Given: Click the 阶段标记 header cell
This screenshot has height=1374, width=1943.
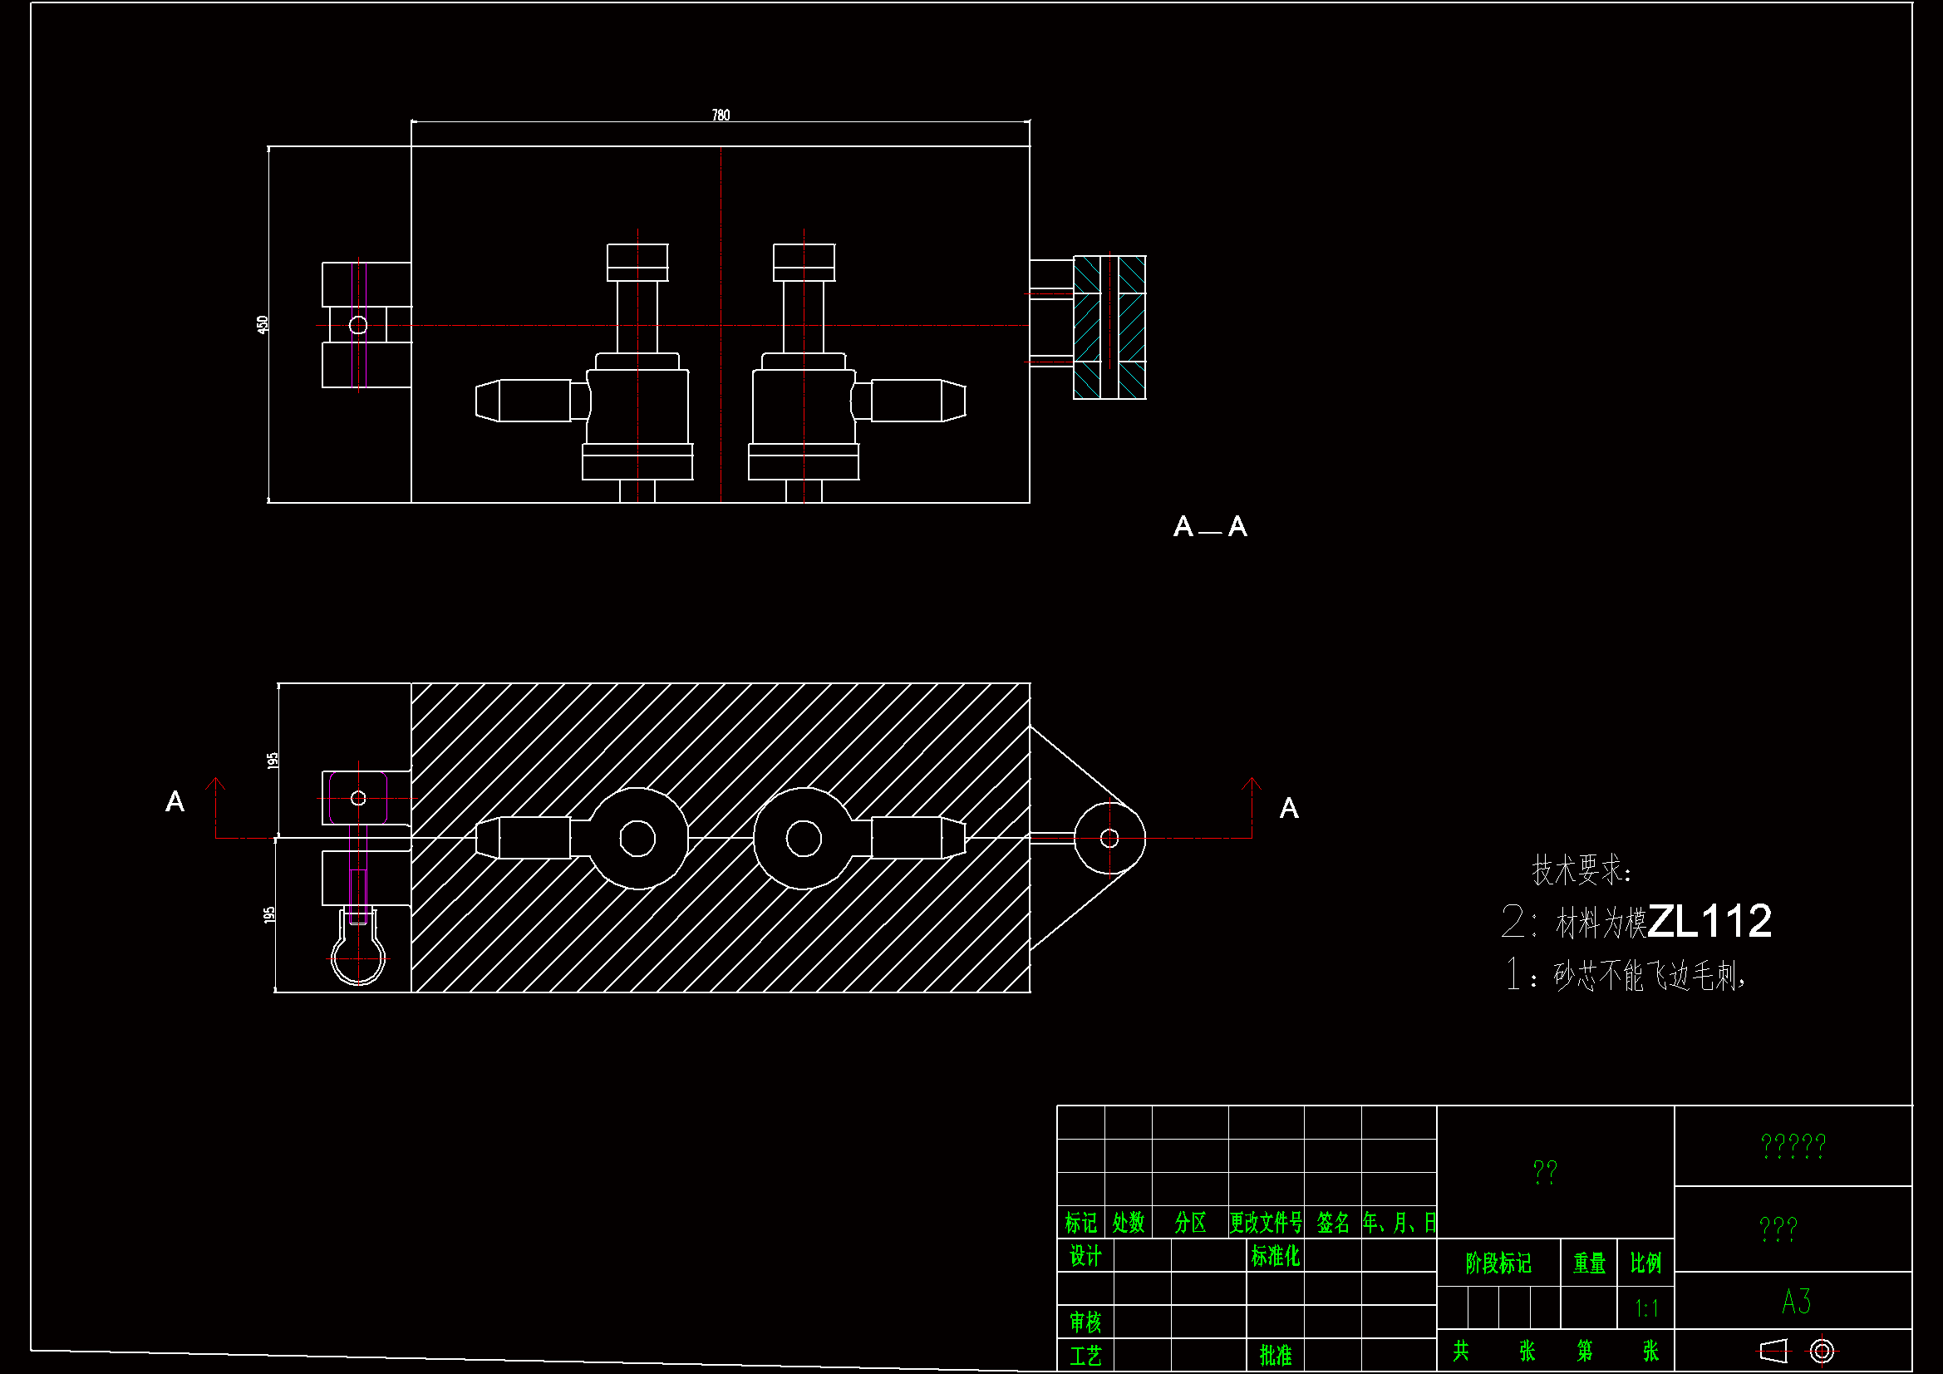Looking at the screenshot, I should click(1498, 1263).
